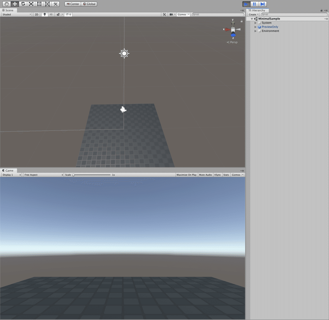Pause the running game
Screen dimensions: 329x320
tap(254, 4)
